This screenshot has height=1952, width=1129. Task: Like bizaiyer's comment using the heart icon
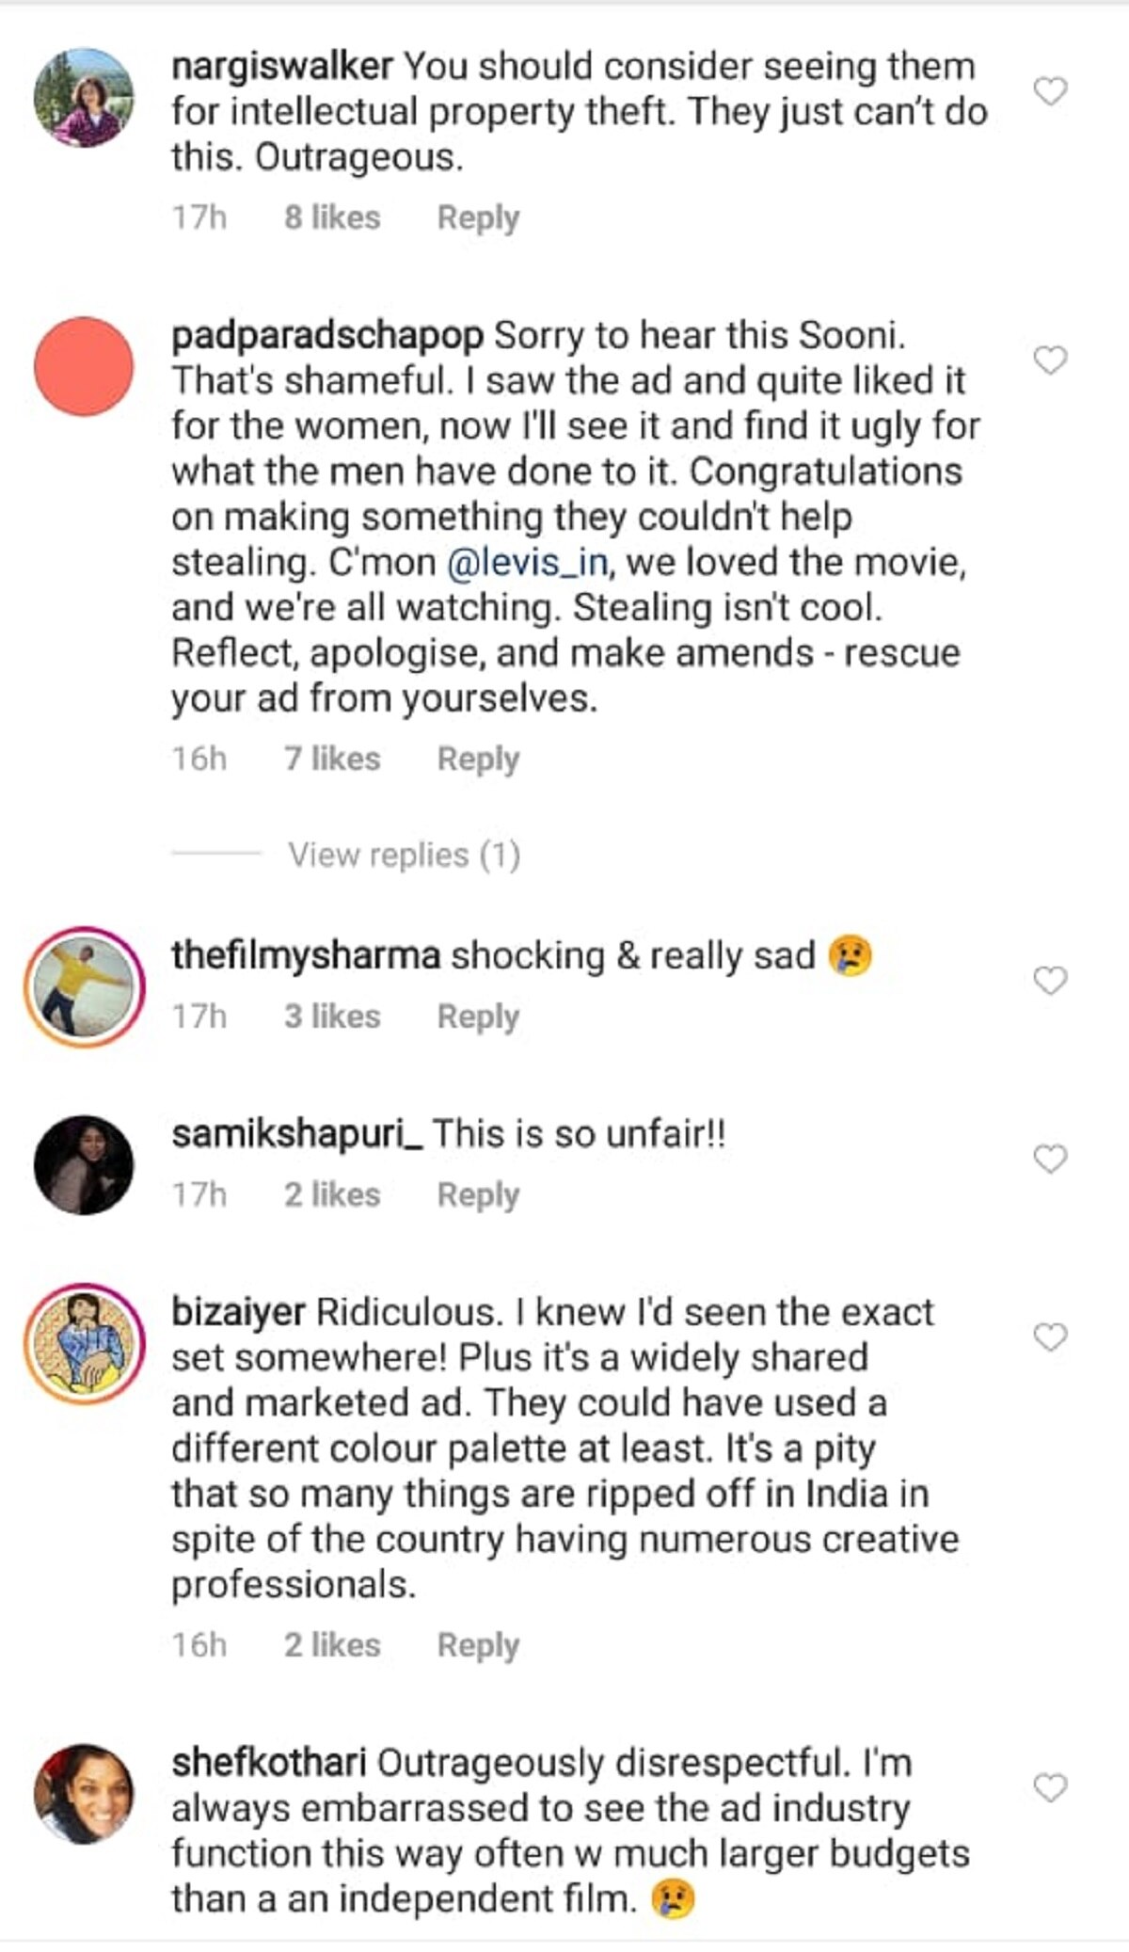pyautogui.click(x=1050, y=1336)
